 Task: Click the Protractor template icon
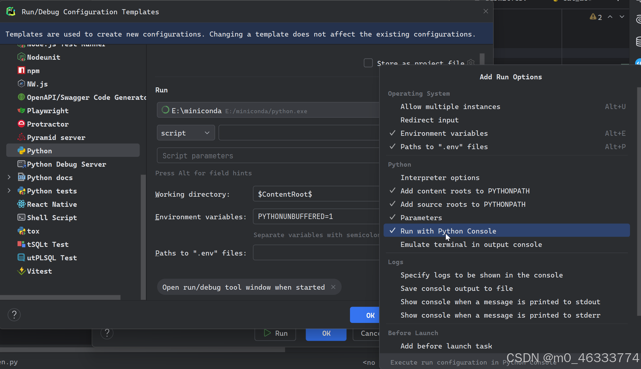pos(21,124)
